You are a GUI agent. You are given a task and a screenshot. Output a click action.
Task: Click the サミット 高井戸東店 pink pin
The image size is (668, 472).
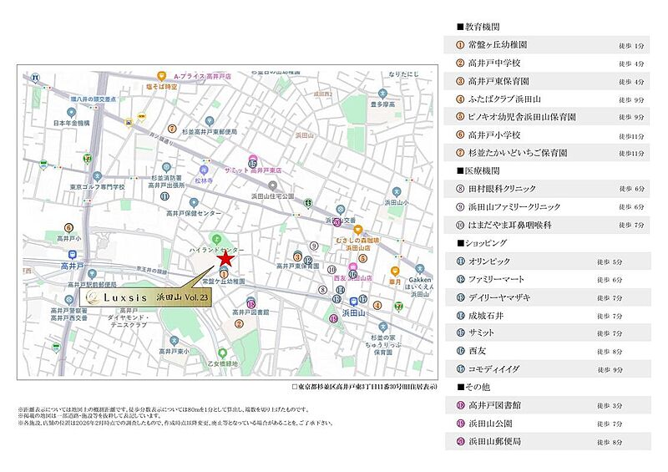tap(252, 159)
